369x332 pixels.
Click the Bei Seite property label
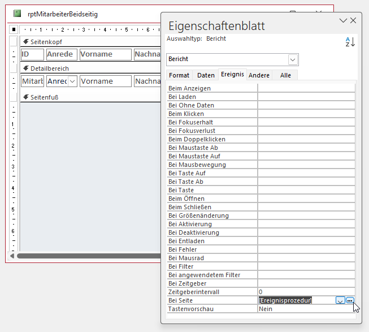coord(180,300)
